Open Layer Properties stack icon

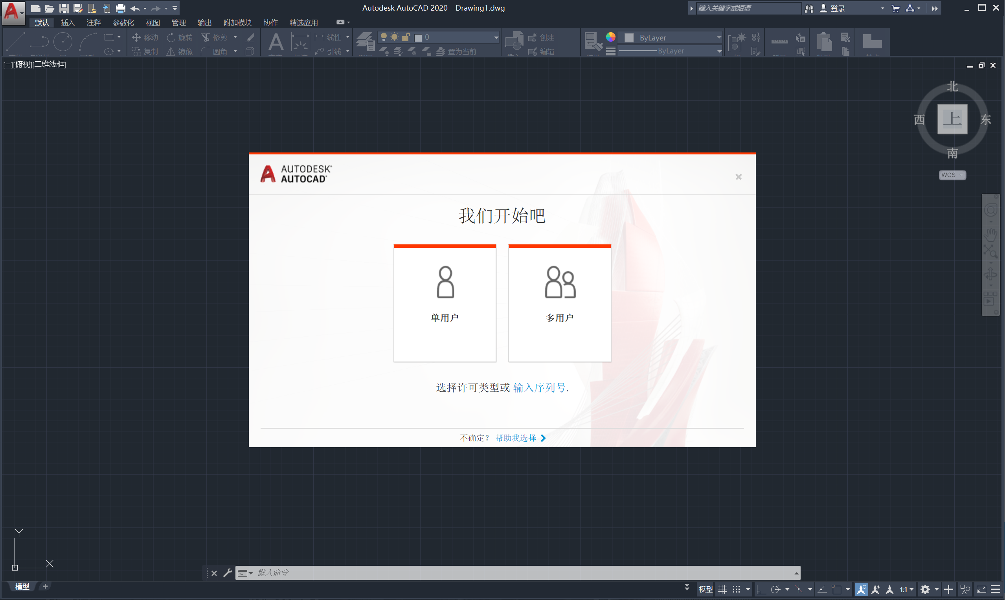(365, 42)
